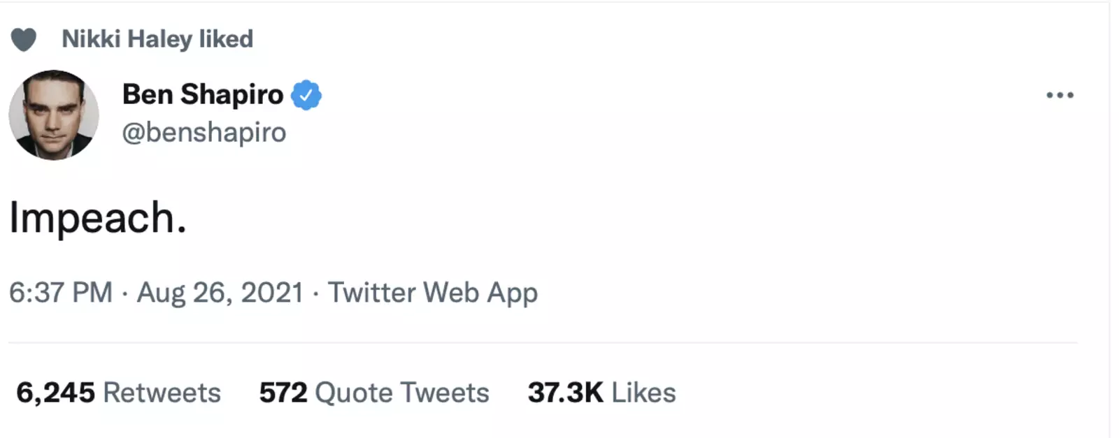1119x438 pixels.
Task: Open Ben Shapiro's profile picture
Action: click(x=54, y=115)
